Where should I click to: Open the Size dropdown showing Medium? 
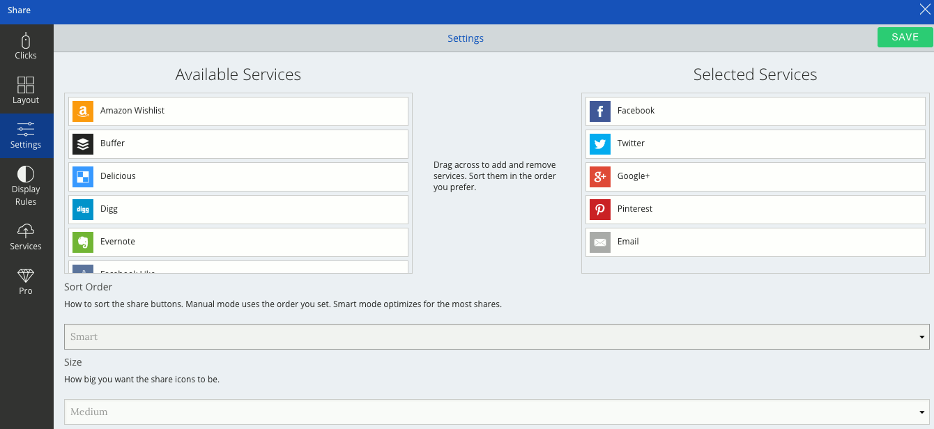[496, 412]
